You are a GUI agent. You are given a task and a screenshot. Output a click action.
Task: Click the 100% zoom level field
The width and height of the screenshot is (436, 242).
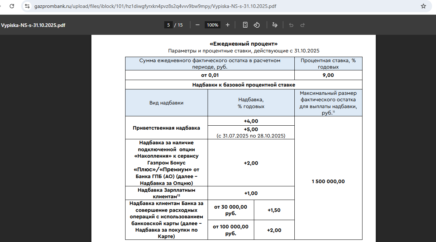click(212, 25)
